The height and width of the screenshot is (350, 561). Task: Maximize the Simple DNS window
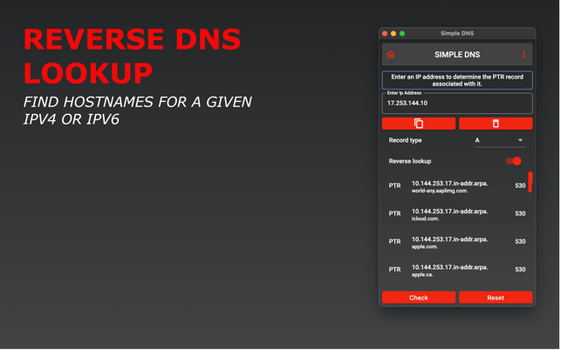pos(402,34)
